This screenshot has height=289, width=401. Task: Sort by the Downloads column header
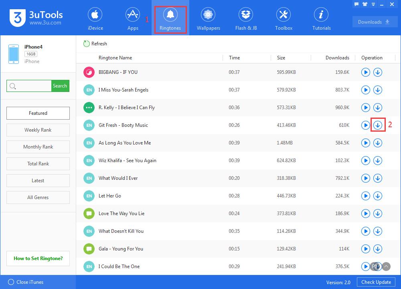pos(337,58)
